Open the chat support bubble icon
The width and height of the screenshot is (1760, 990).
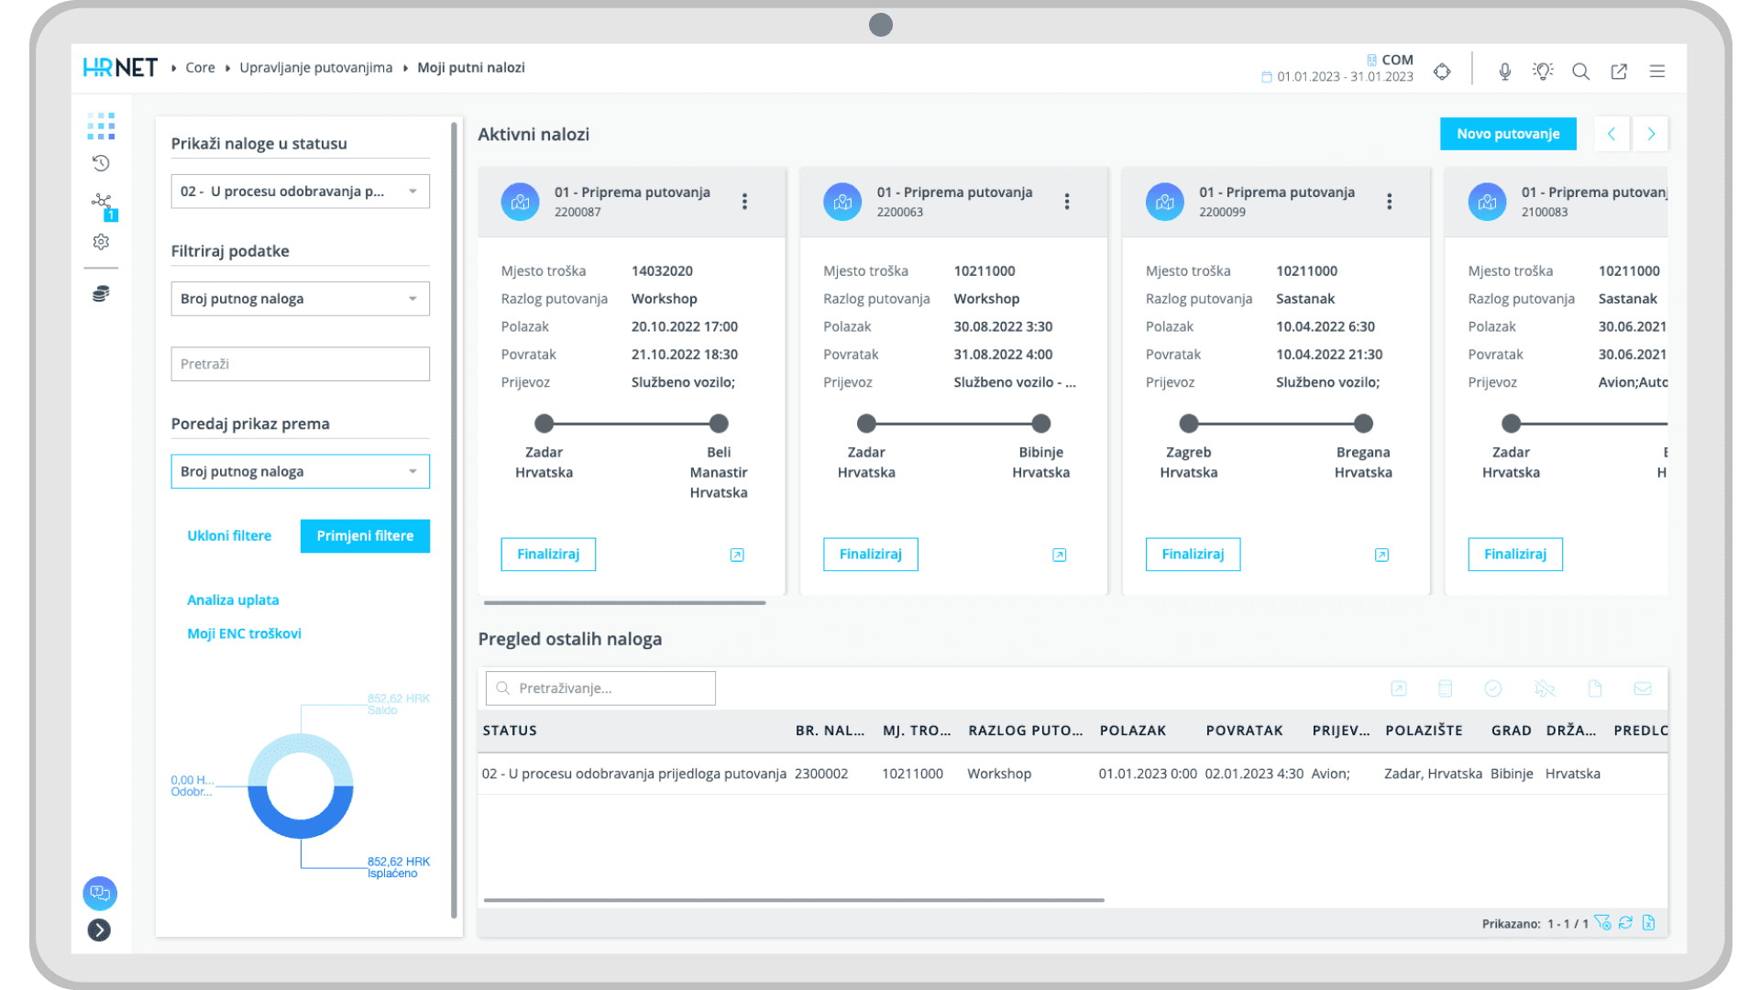100,893
